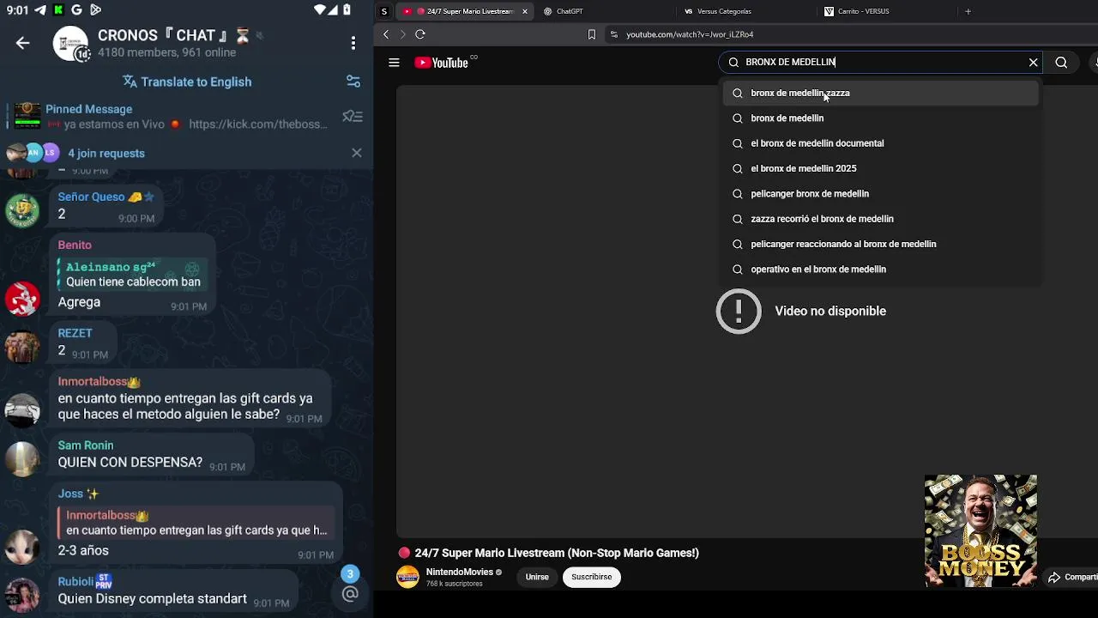The height and width of the screenshot is (618, 1098).
Task: Open the NintendoMovies channel name link
Action: [460, 573]
